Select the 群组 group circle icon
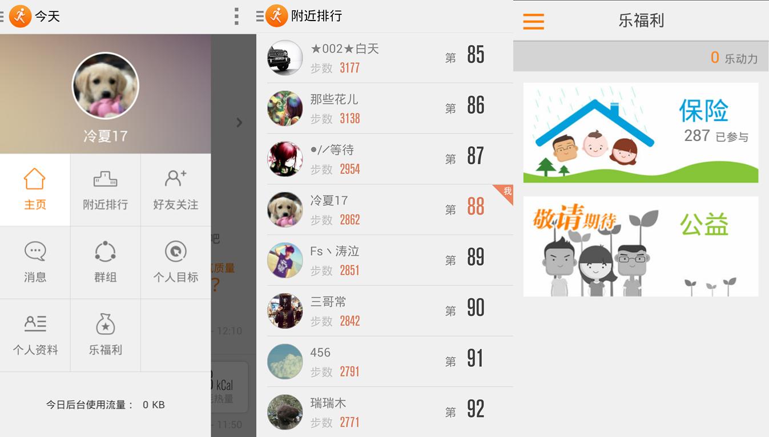The height and width of the screenshot is (437, 769). (x=105, y=251)
